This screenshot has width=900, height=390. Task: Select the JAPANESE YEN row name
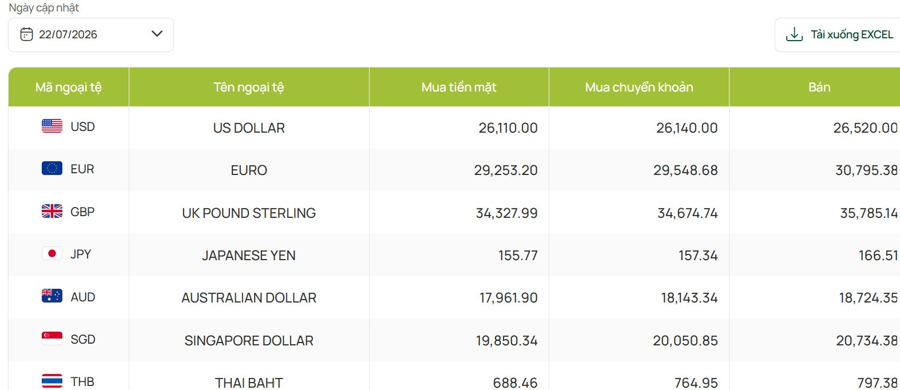pyautogui.click(x=249, y=255)
